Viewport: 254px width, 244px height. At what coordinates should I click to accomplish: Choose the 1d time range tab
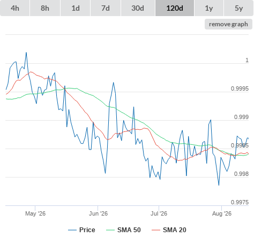[76, 8]
